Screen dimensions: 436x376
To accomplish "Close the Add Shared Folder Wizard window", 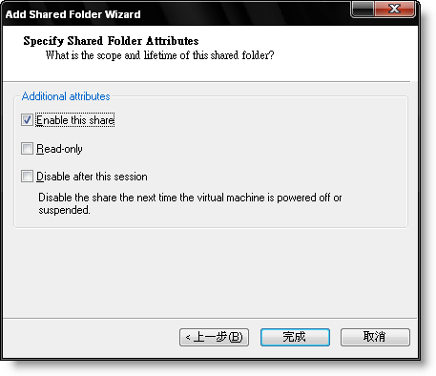I will [395, 9].
